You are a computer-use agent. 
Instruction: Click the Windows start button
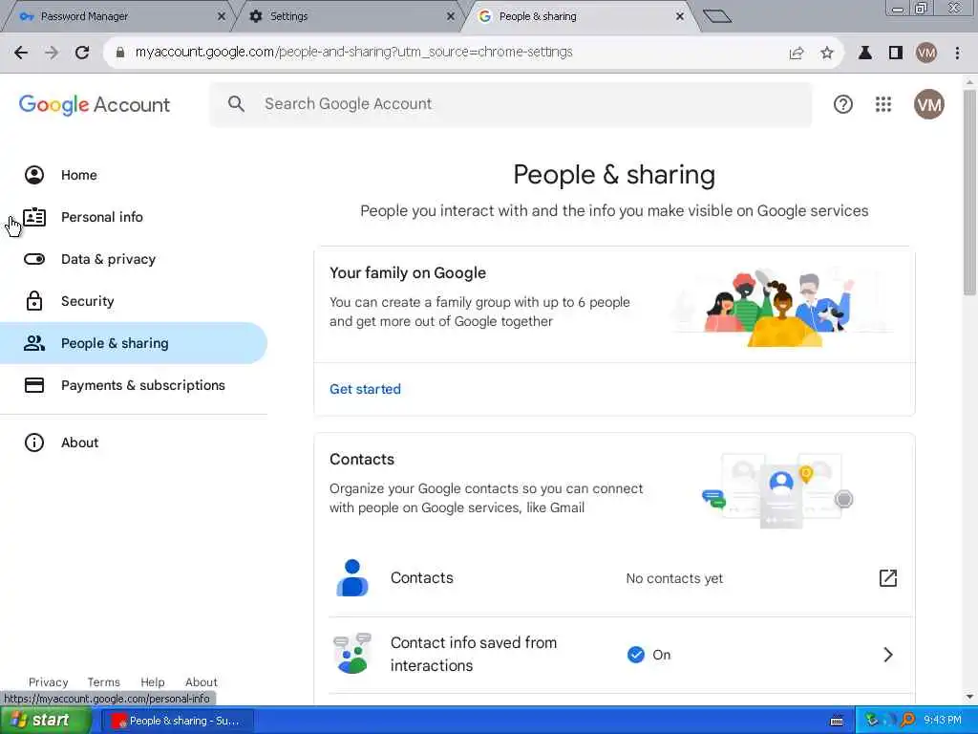[45, 721]
